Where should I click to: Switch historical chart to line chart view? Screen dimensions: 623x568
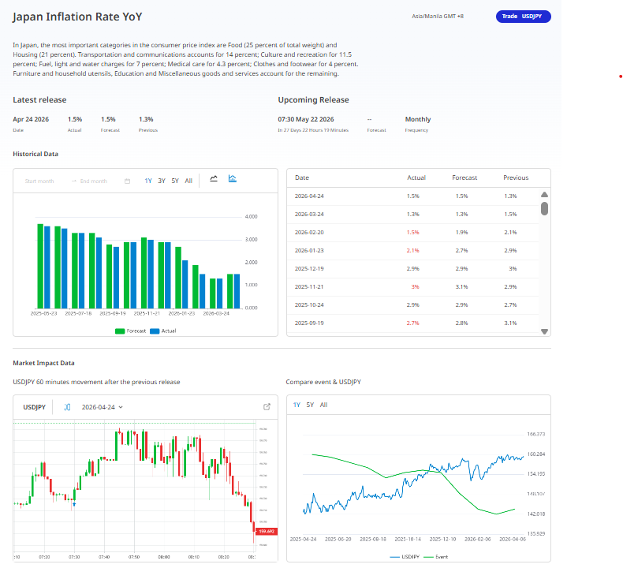pyautogui.click(x=214, y=179)
